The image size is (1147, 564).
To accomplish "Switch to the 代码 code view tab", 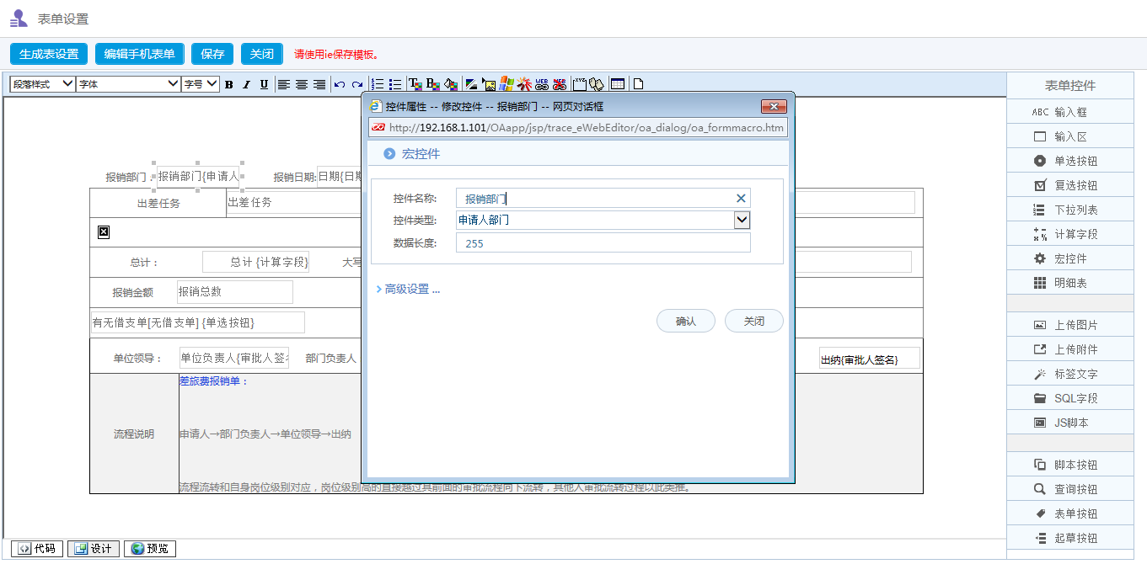I will tap(36, 548).
